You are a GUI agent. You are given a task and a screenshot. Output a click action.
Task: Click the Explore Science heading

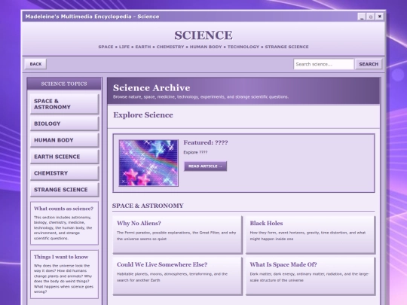pyautogui.click(x=143, y=115)
